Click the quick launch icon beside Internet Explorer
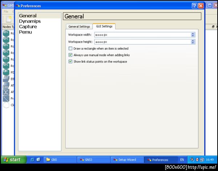This screenshot has height=171, width=218. coord(39,160)
